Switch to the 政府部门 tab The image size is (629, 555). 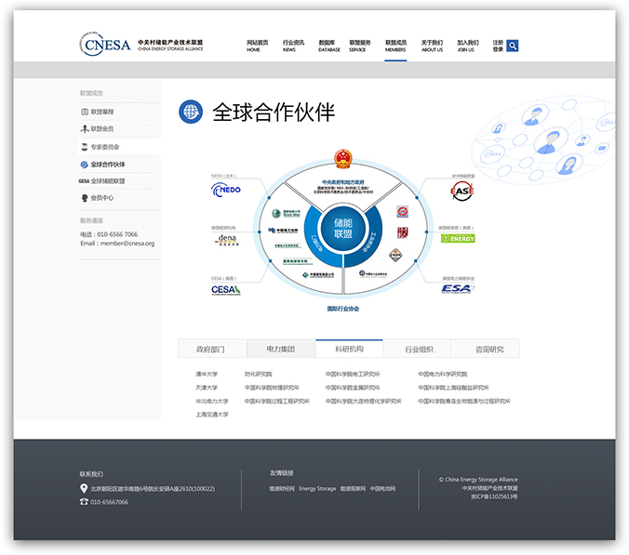(x=211, y=350)
